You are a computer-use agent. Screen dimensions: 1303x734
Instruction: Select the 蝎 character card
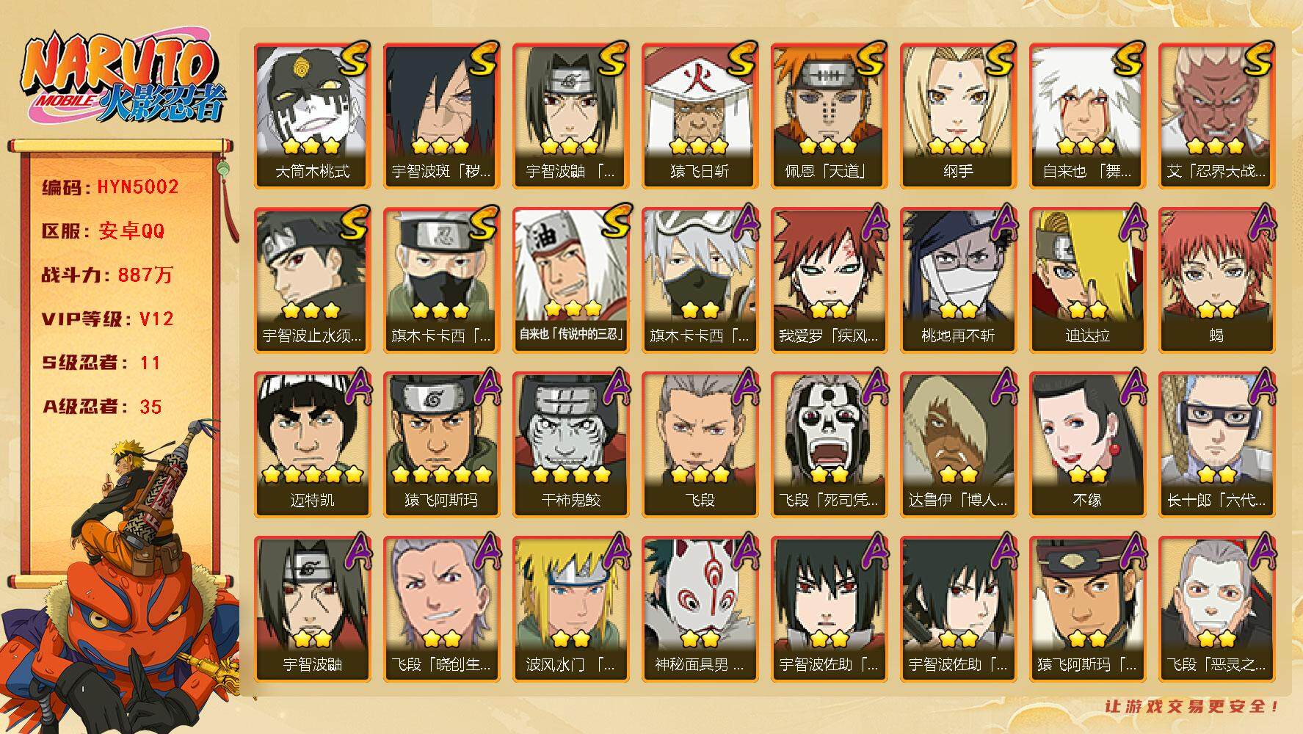(x=1216, y=280)
